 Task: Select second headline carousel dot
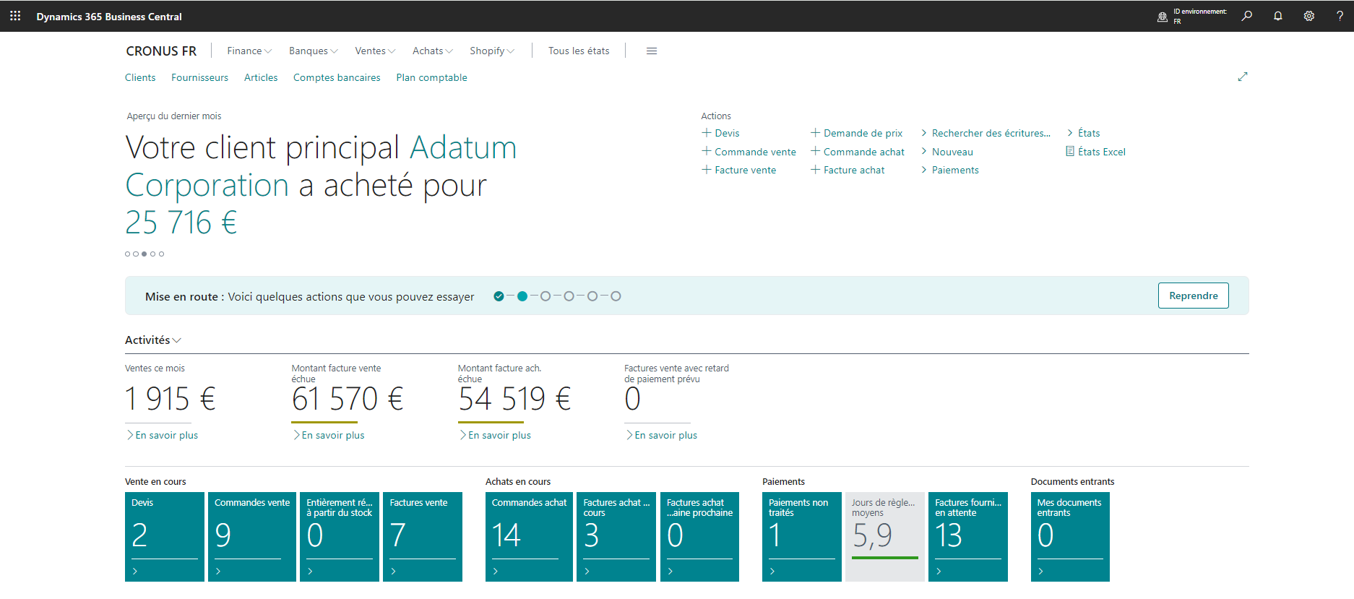click(x=136, y=254)
